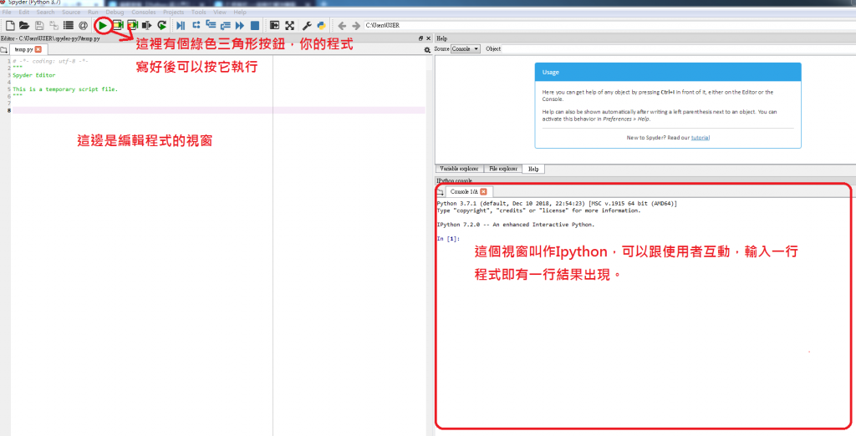Re-run the last script icon
The width and height of the screenshot is (856, 436).
[161, 25]
